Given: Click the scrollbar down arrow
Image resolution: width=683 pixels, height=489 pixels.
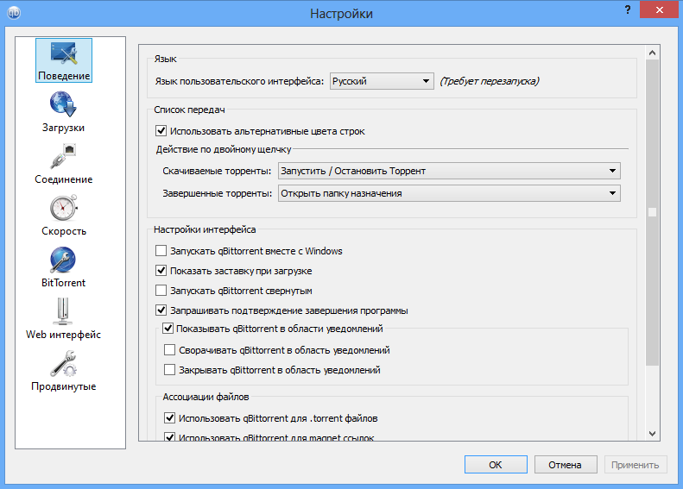Looking at the screenshot, I should coord(652,433).
